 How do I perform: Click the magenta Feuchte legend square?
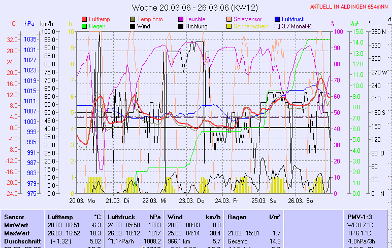(x=180, y=19)
